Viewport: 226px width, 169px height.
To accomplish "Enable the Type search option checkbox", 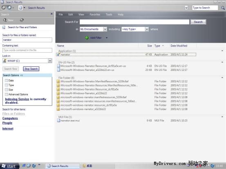I will click(x=7, y=85).
